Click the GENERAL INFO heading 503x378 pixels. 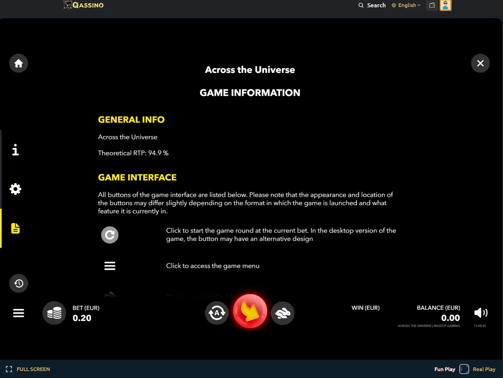click(x=131, y=120)
